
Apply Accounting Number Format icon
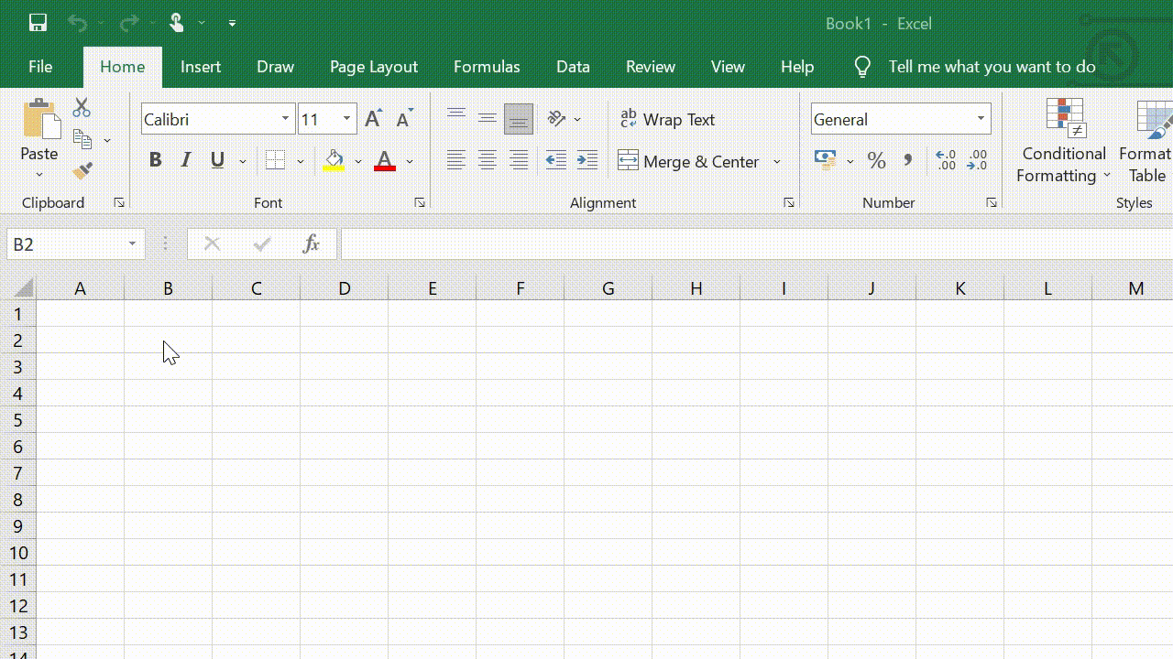pyautogui.click(x=825, y=160)
